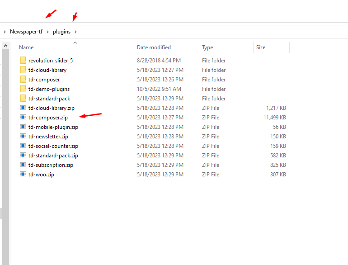Select the td-cloud-library folder icon
The image size is (348, 265).
(24, 70)
